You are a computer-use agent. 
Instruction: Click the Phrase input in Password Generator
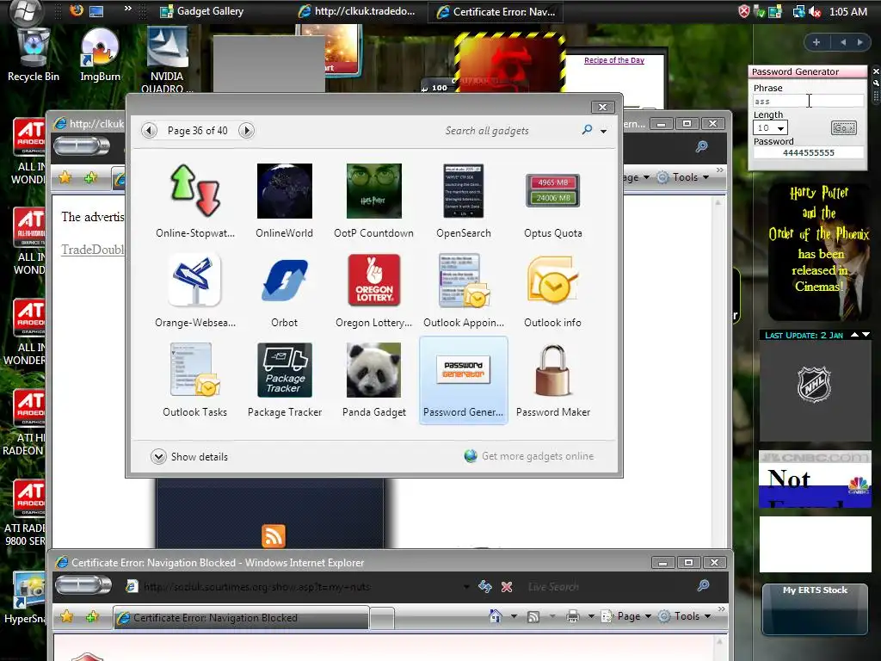pos(809,102)
